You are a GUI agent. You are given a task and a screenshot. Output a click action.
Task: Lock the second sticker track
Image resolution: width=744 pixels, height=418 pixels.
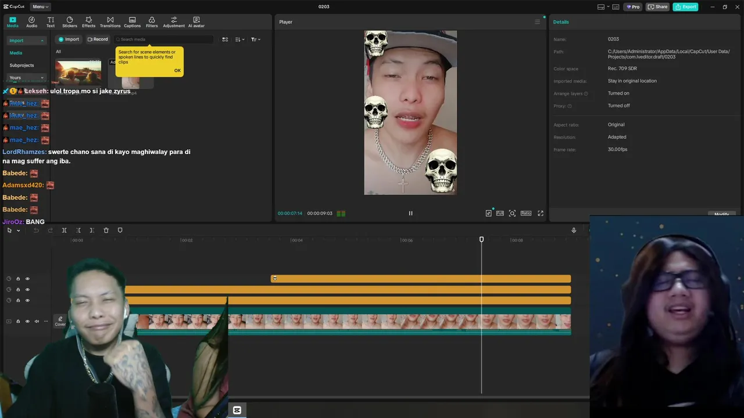coord(18,290)
